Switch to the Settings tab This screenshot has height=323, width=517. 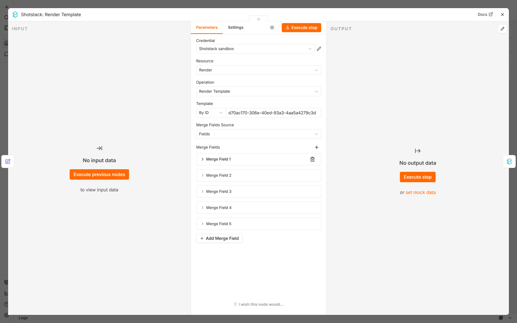(236, 27)
